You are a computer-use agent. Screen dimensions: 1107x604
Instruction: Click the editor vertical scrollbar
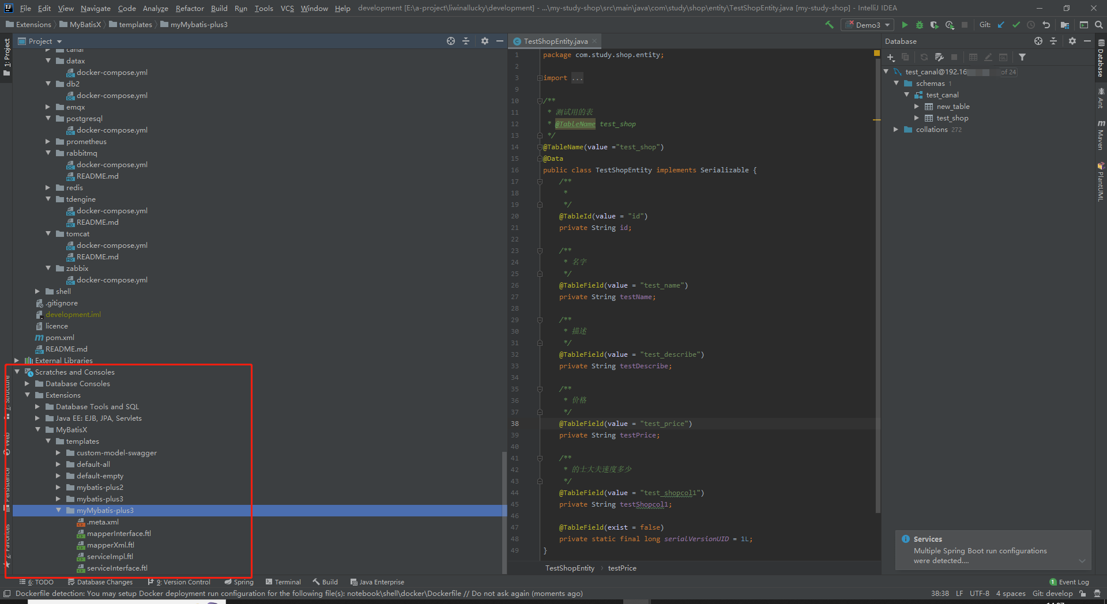[878, 288]
